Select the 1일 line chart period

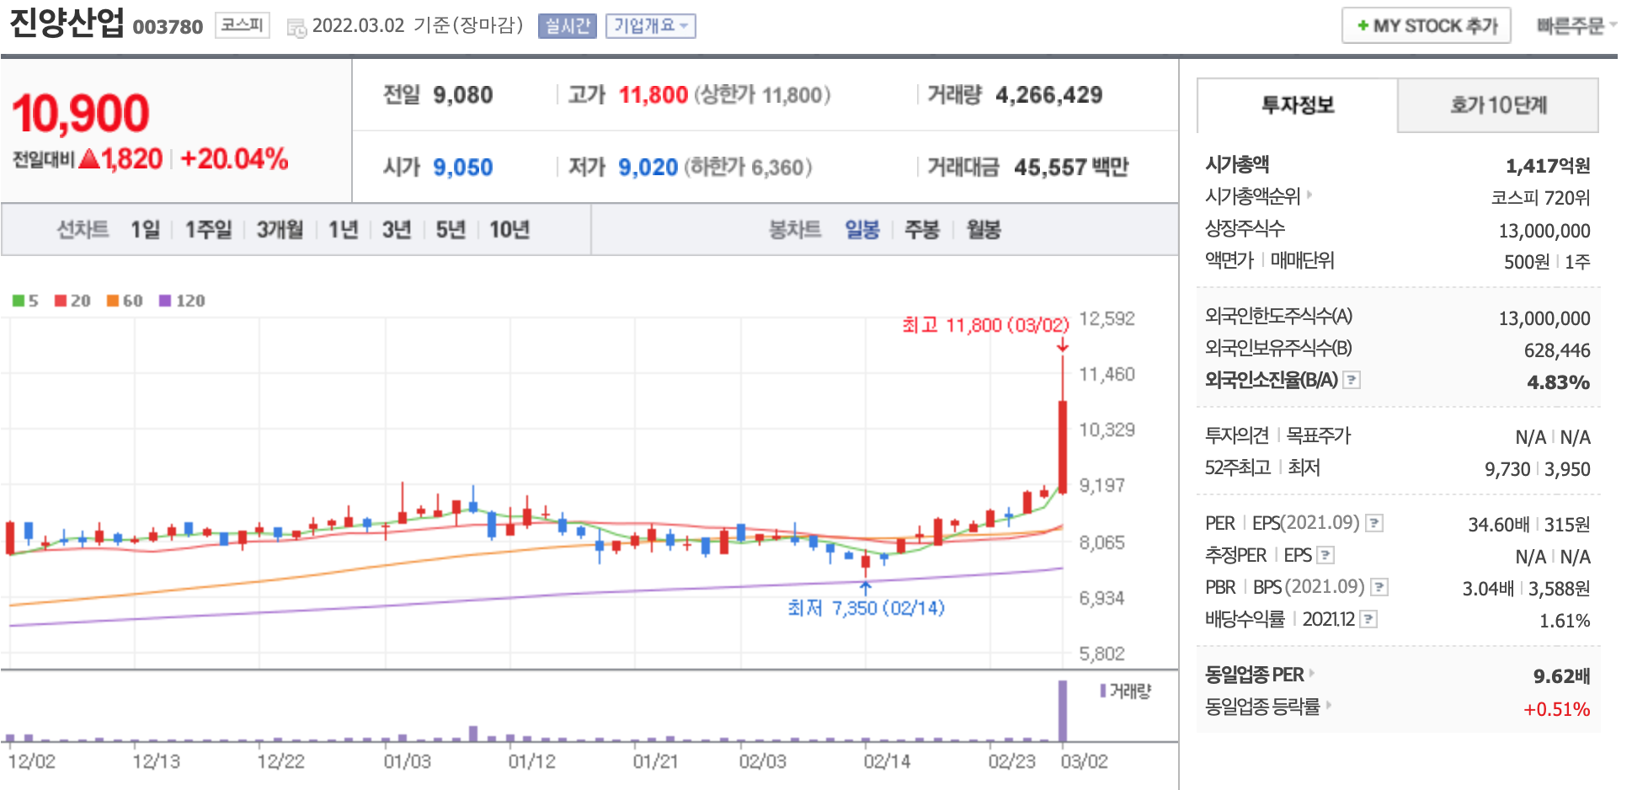click(145, 229)
